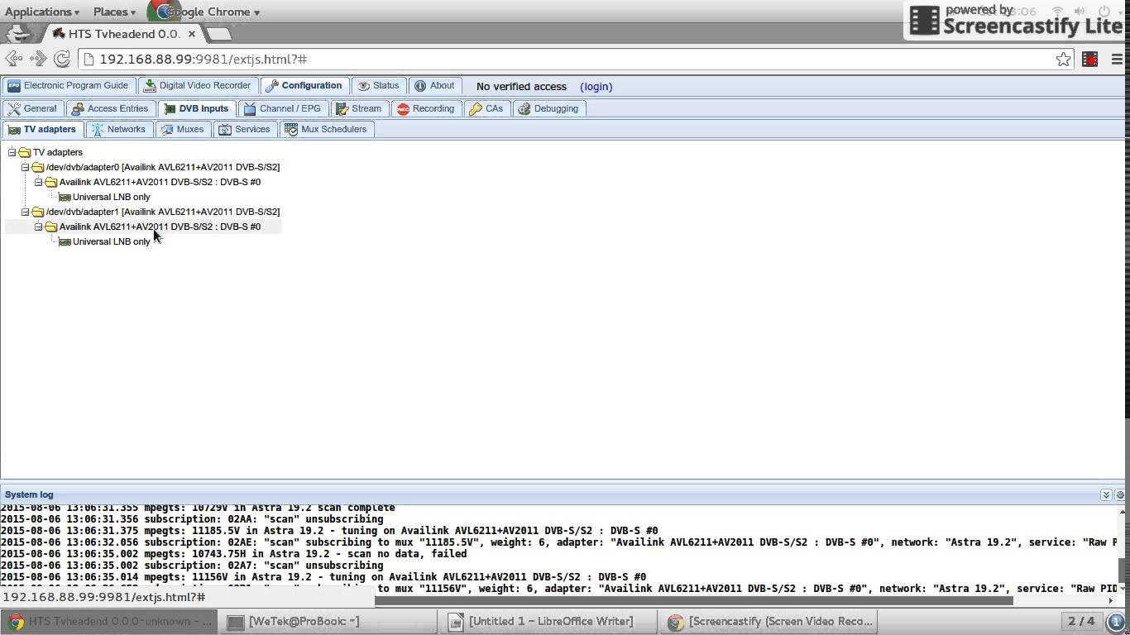Open the Status tab
Image resolution: width=1130 pixels, height=635 pixels.
[378, 85]
